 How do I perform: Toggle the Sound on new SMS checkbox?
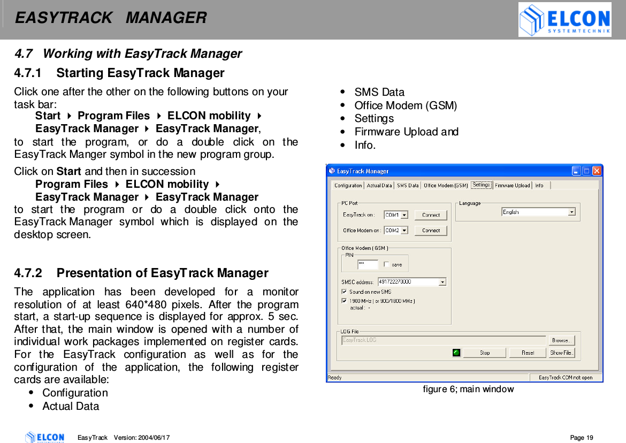pos(343,292)
